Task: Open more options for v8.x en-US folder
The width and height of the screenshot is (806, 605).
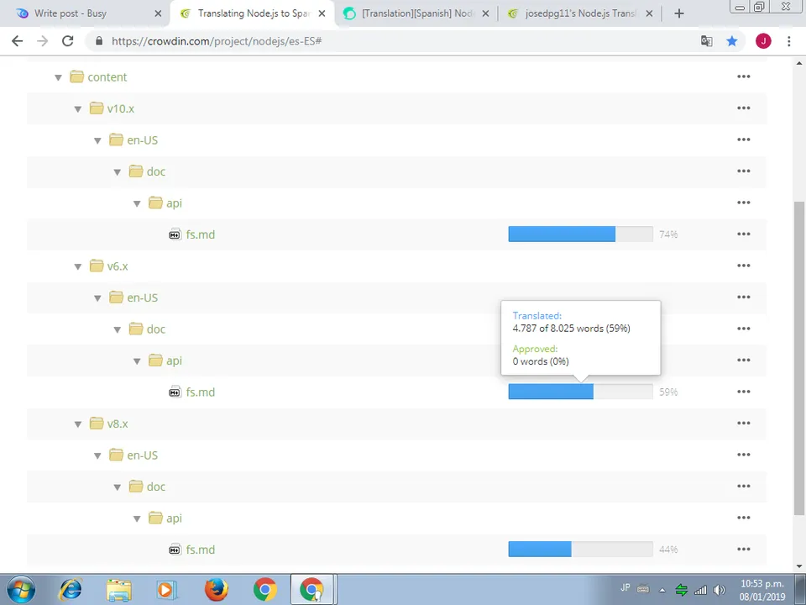Action: point(743,455)
